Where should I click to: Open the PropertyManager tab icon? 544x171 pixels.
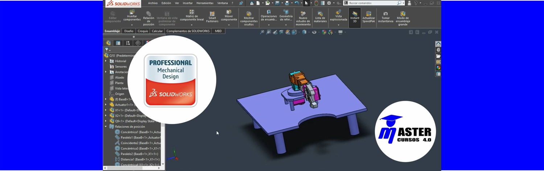tap(118, 43)
